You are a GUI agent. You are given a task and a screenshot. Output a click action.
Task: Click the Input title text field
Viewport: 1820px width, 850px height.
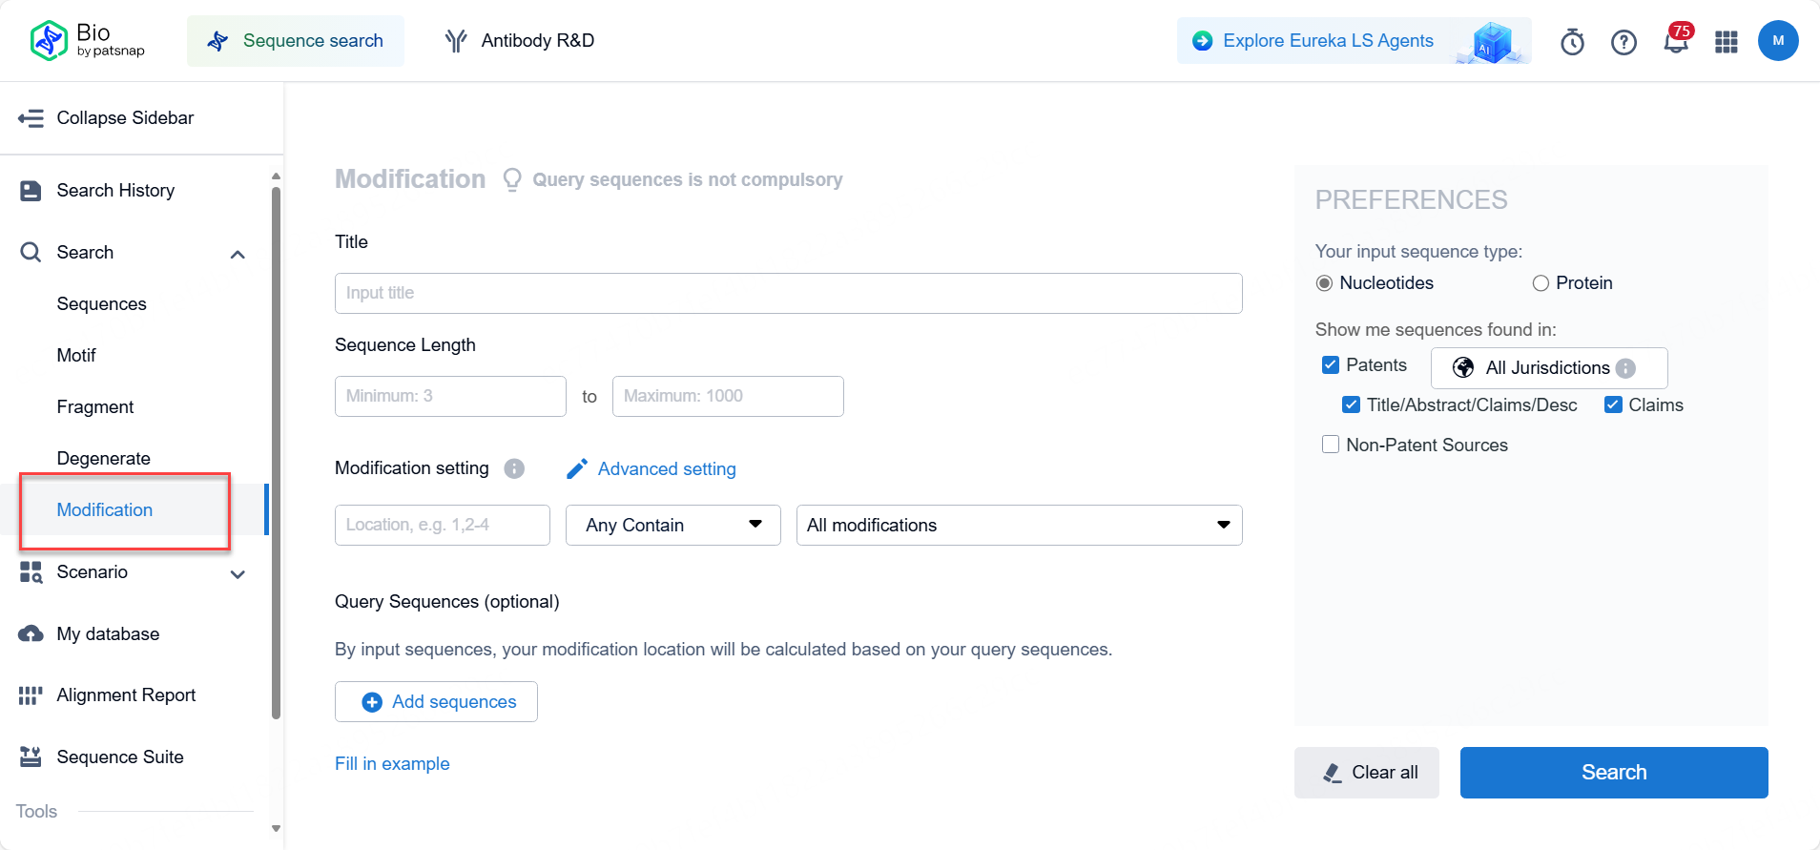click(x=788, y=294)
